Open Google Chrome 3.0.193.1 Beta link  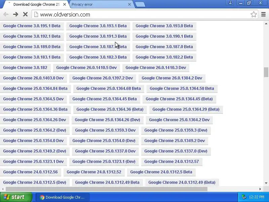[98, 26]
